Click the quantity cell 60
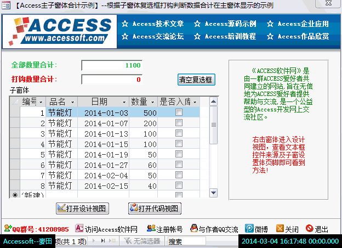Viewport: 342px width, 248px height. coord(143,165)
